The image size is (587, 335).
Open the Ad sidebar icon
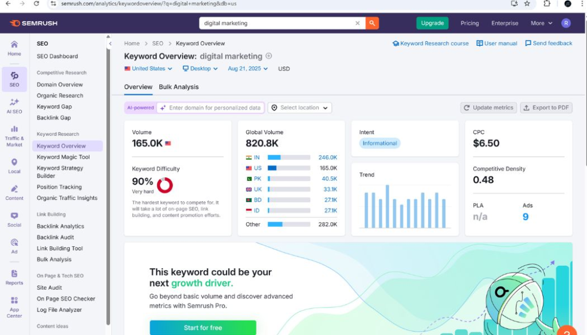tap(14, 247)
